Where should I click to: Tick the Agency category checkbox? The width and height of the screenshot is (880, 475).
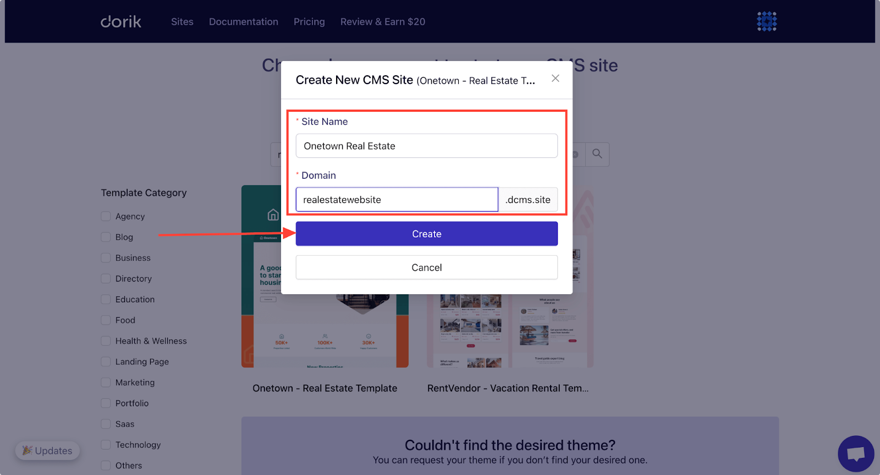tap(106, 216)
